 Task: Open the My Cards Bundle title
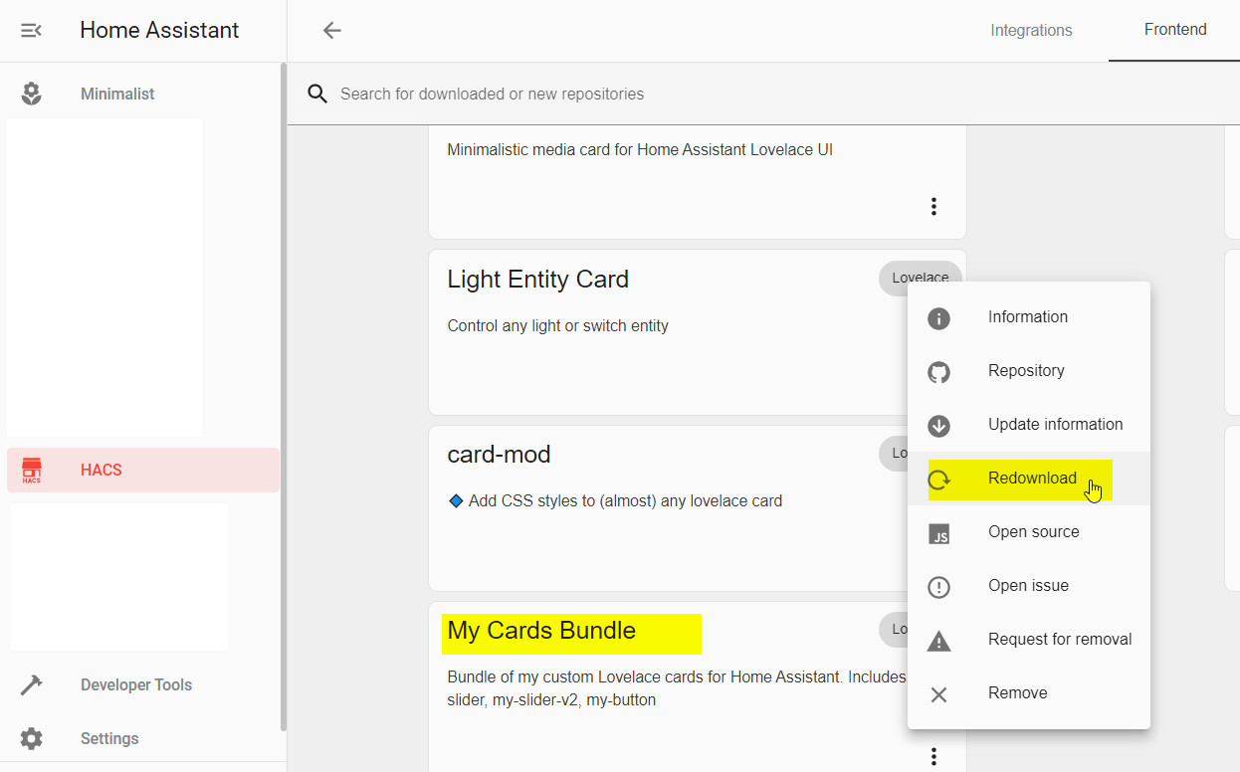(x=541, y=631)
